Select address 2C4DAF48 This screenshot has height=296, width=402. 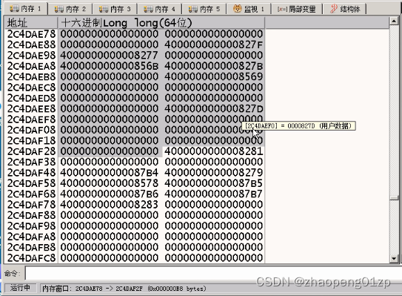click(x=31, y=172)
